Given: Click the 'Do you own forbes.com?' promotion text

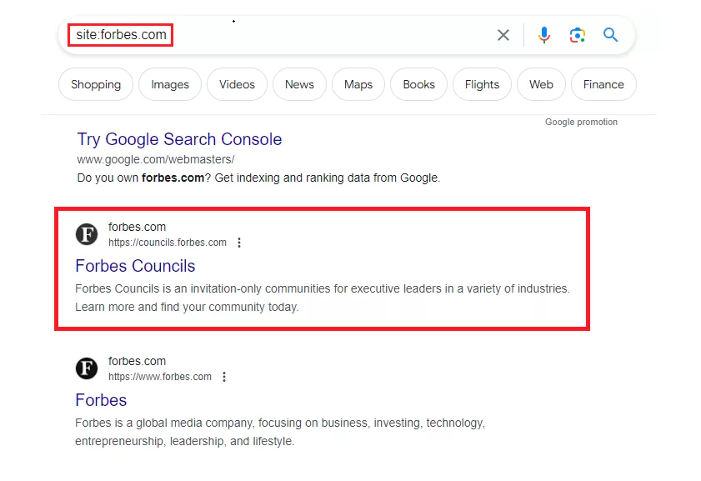Looking at the screenshot, I should (258, 178).
